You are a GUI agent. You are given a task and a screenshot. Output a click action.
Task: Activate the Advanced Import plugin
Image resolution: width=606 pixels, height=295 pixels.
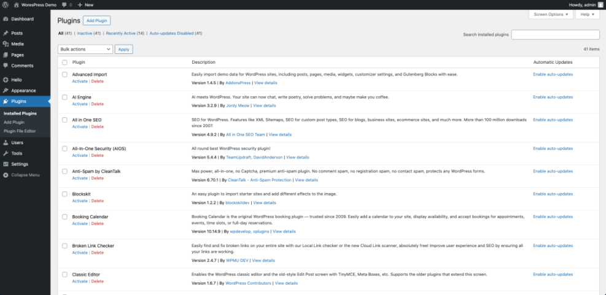click(x=80, y=82)
